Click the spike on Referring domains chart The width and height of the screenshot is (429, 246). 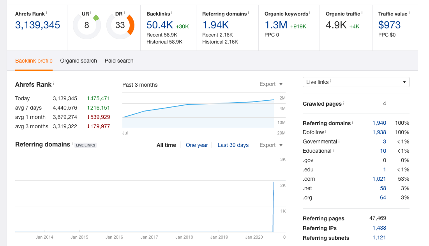(273, 207)
